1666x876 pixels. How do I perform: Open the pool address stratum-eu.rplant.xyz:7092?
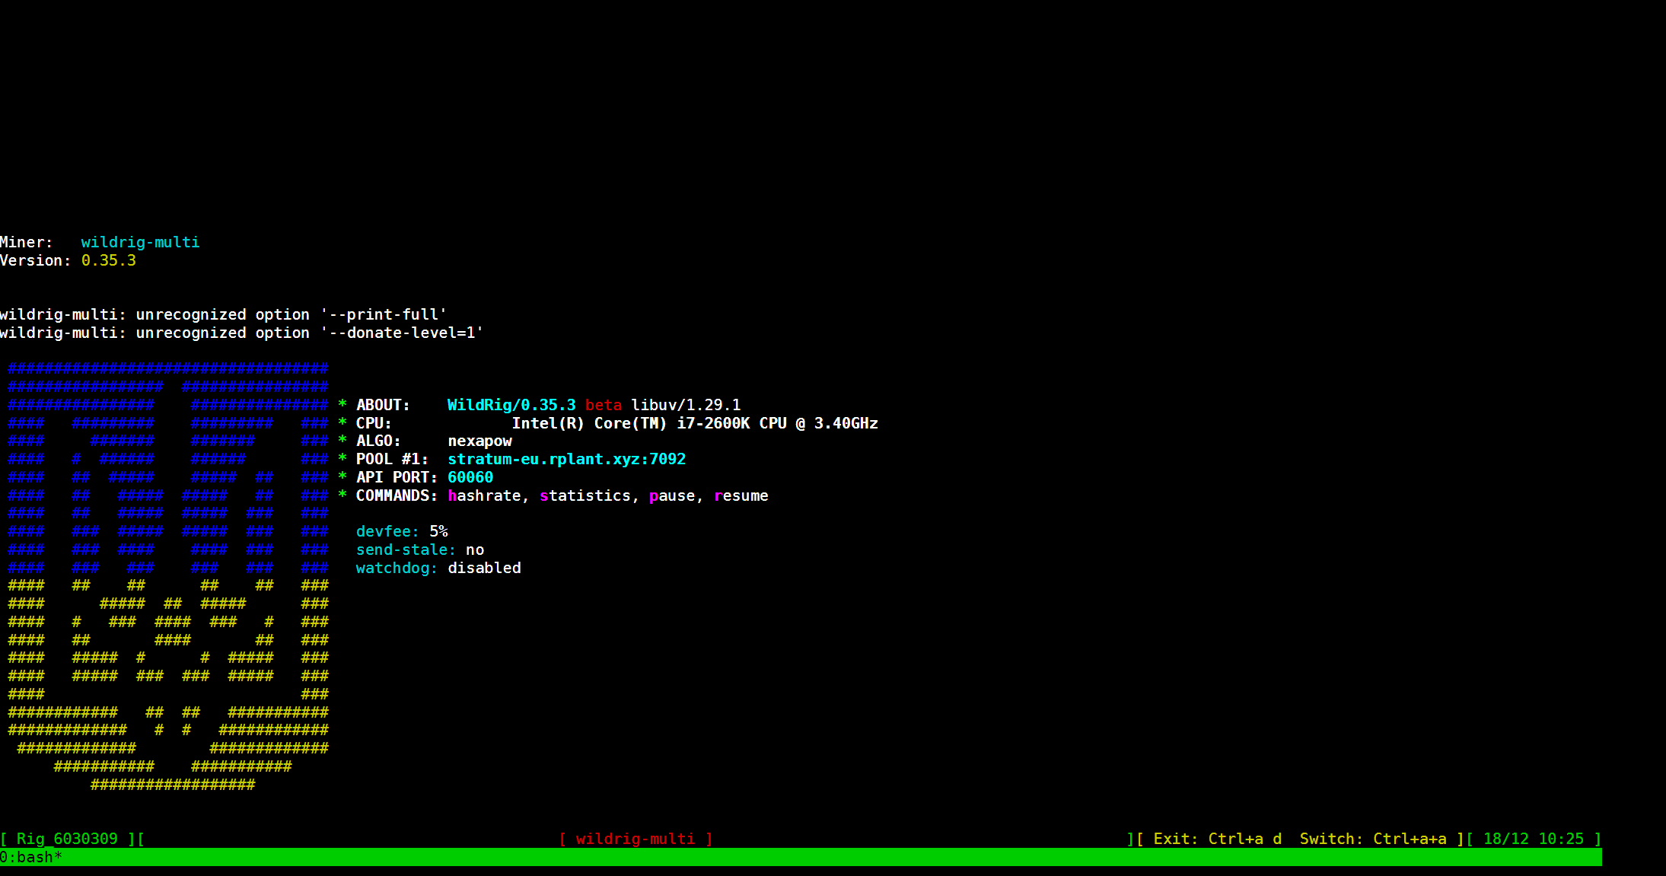566,459
